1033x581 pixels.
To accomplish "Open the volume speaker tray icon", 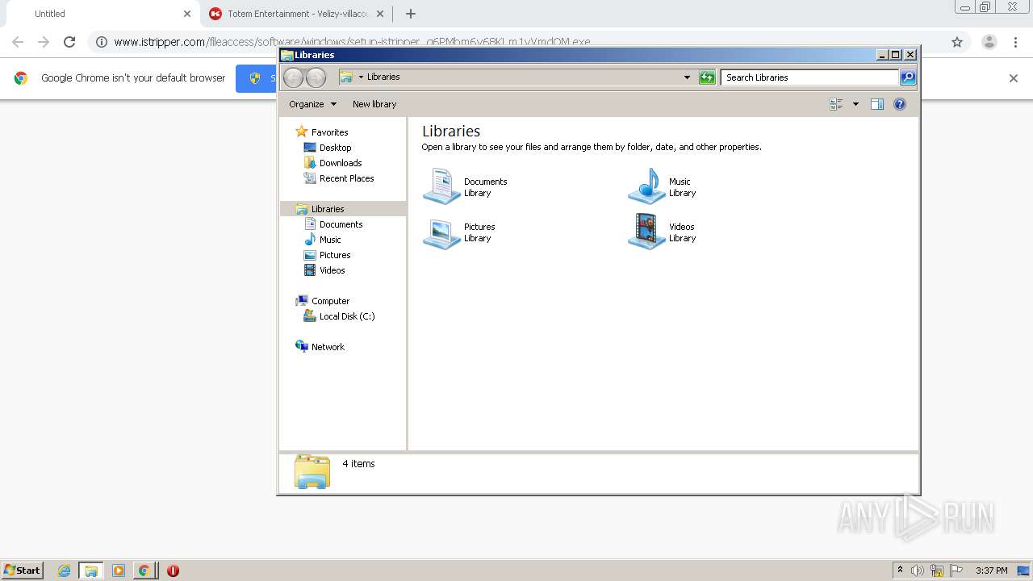I will pos(918,571).
